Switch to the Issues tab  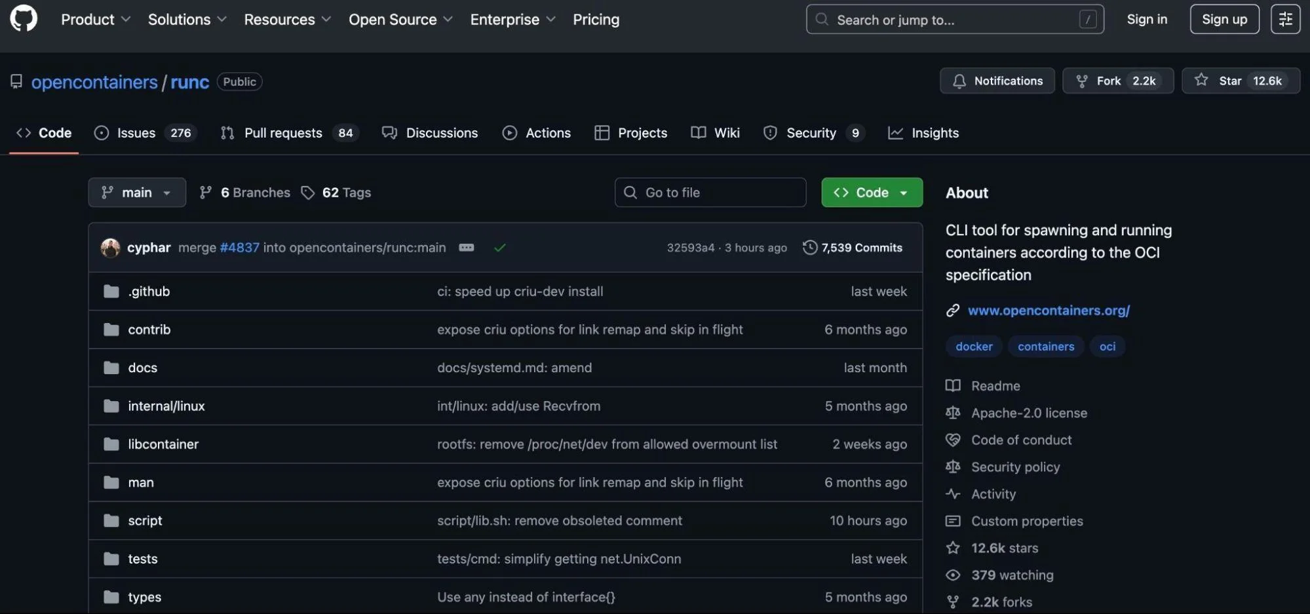[146, 133]
